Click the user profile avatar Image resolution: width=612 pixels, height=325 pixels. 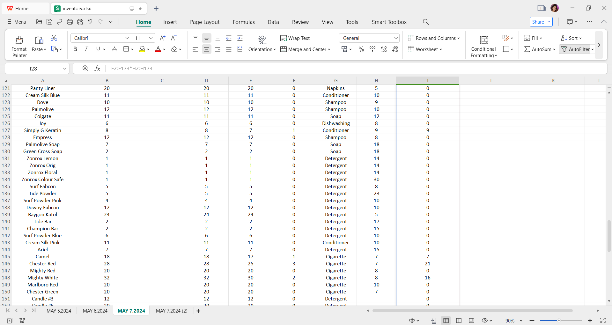[555, 8]
